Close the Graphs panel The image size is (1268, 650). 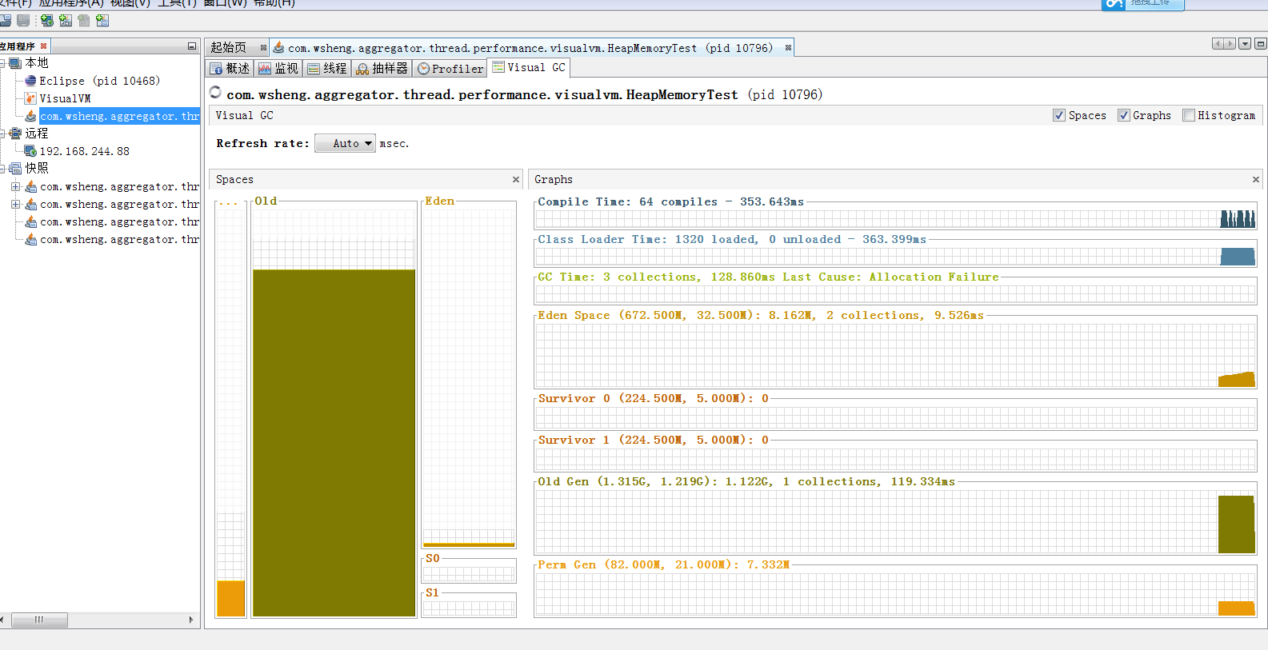tap(1256, 180)
